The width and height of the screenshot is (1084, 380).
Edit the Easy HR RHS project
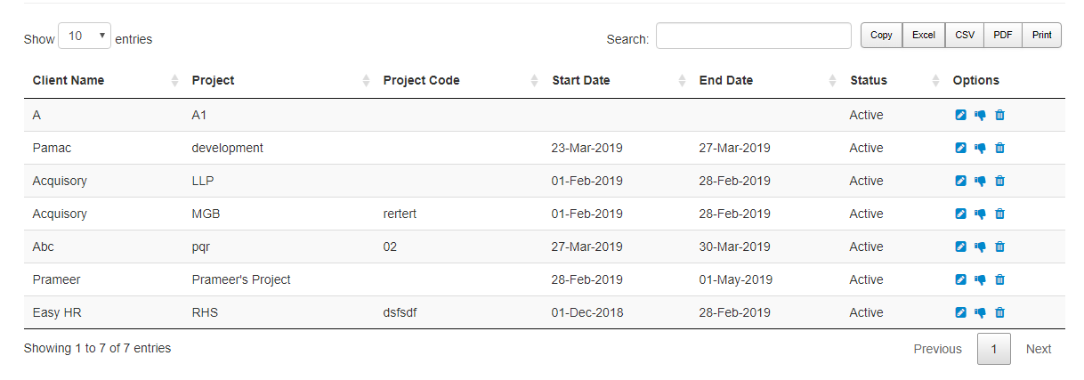960,312
